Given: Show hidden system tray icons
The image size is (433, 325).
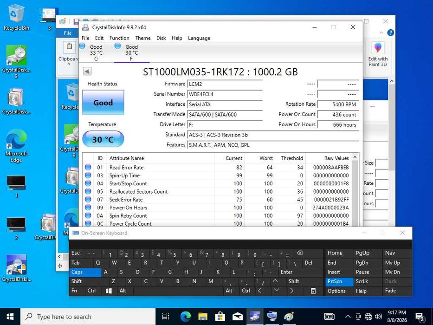Looking at the screenshot, I should tap(348, 317).
